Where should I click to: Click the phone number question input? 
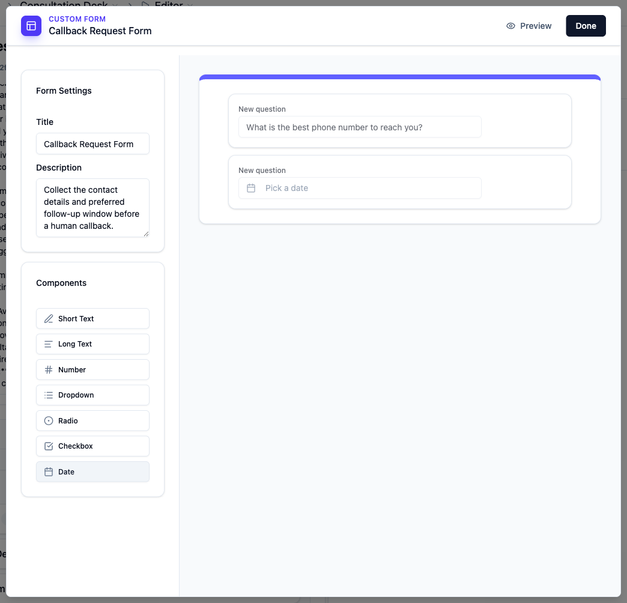(x=360, y=127)
